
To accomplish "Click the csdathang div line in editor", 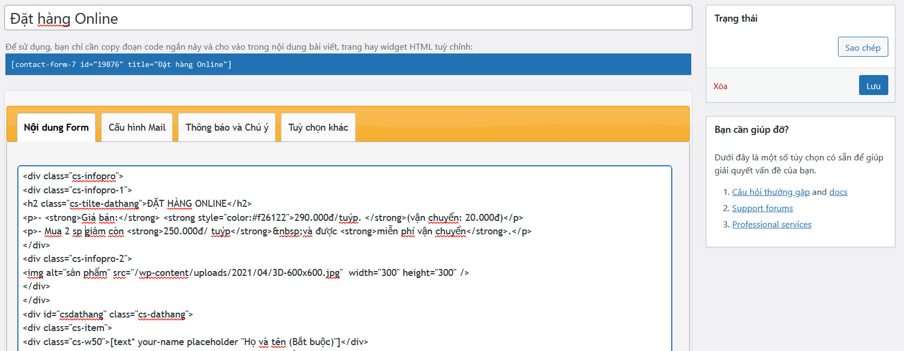I will coord(108,314).
